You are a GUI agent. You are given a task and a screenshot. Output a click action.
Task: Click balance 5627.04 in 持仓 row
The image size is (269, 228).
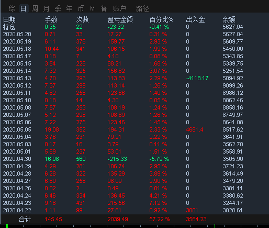pyautogui.click(x=233, y=27)
